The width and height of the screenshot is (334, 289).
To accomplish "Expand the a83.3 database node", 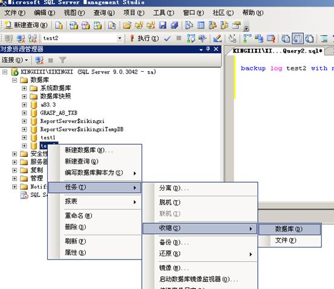I will coord(24,105).
